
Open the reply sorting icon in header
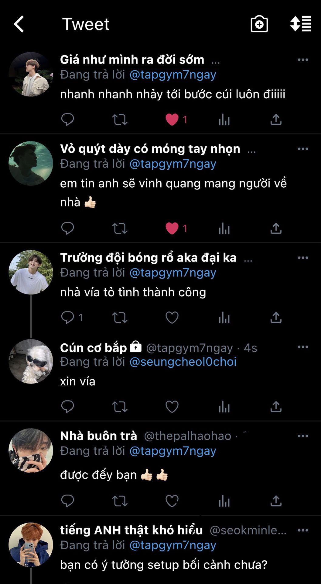pos(300,24)
